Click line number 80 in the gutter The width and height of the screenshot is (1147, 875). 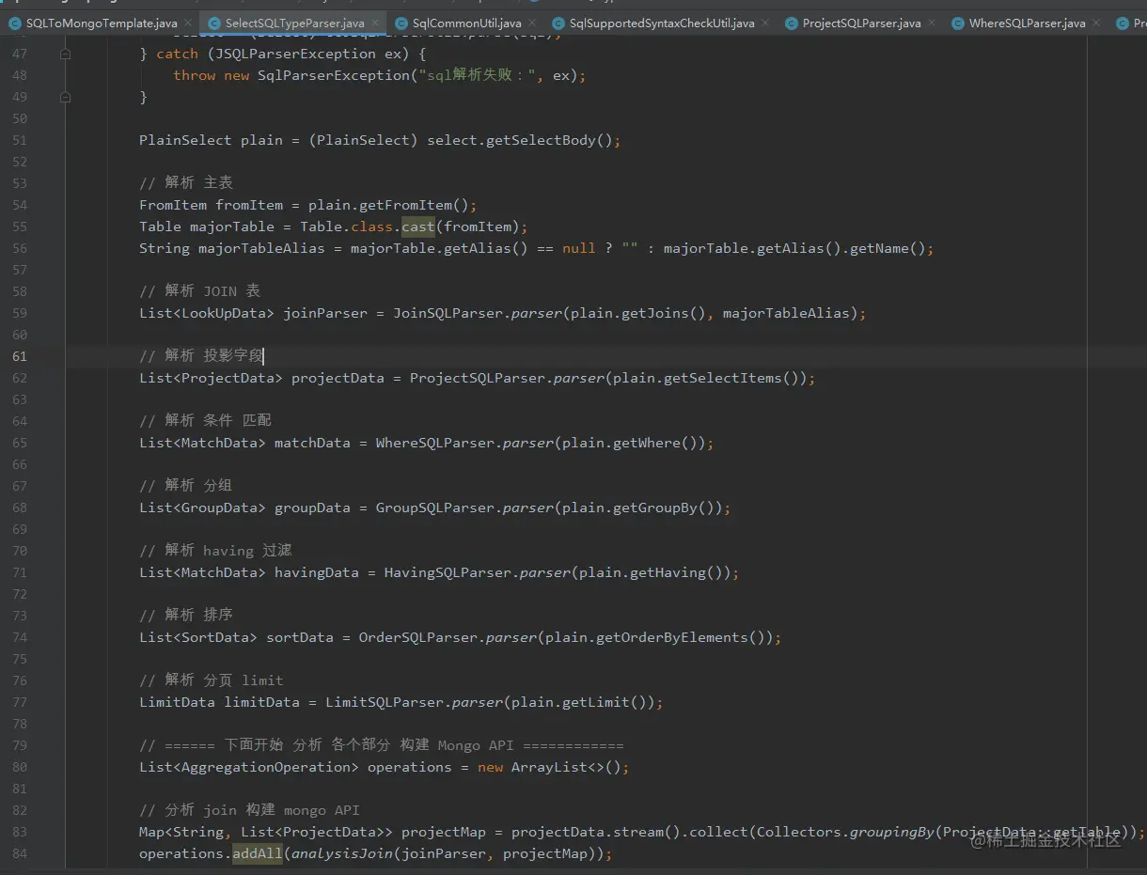(x=20, y=767)
